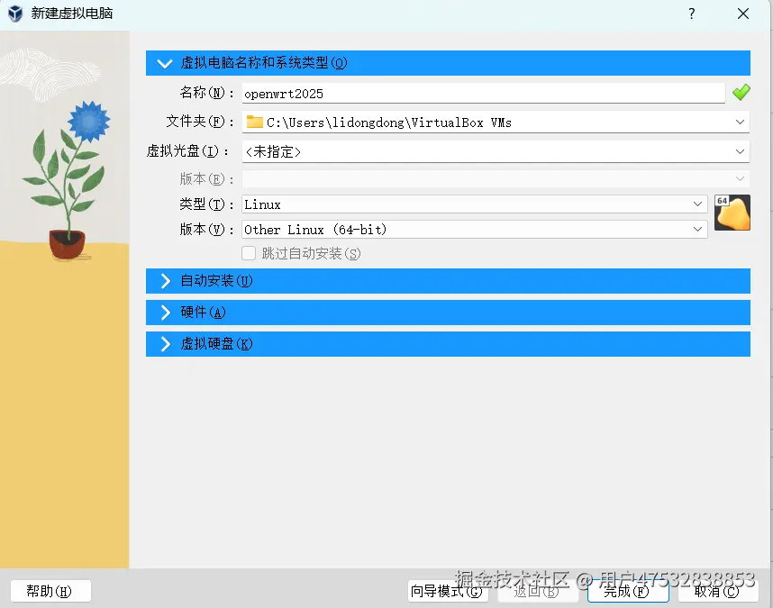Collapse the 虚拟电脑名称和系统类型 section

pyautogui.click(x=448, y=63)
